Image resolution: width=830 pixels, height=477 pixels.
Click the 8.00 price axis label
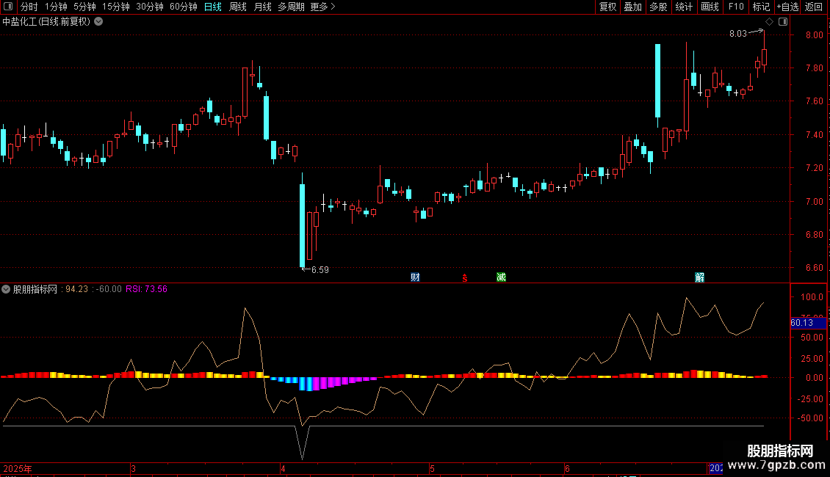(814, 35)
